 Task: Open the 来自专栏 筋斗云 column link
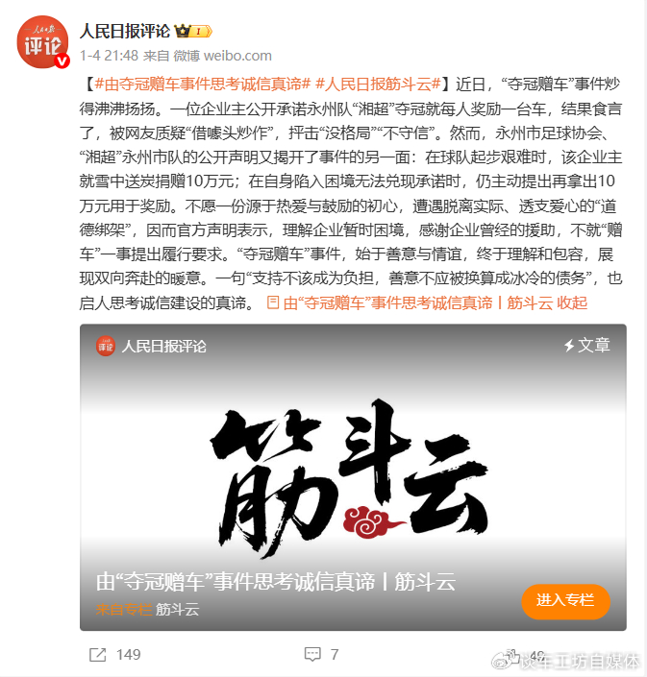point(147,609)
